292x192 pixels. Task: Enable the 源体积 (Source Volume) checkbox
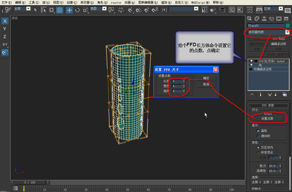pyautogui.click(x=258, y=136)
